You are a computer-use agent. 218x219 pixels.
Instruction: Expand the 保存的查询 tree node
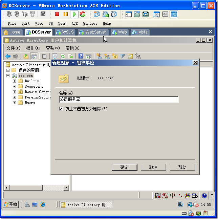[8, 70]
